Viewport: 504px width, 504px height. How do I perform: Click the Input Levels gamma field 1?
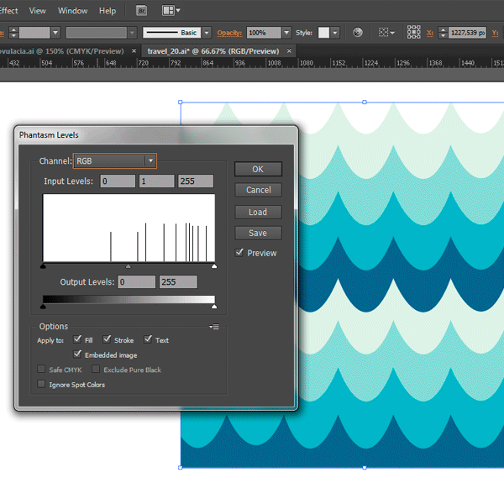pyautogui.click(x=157, y=181)
